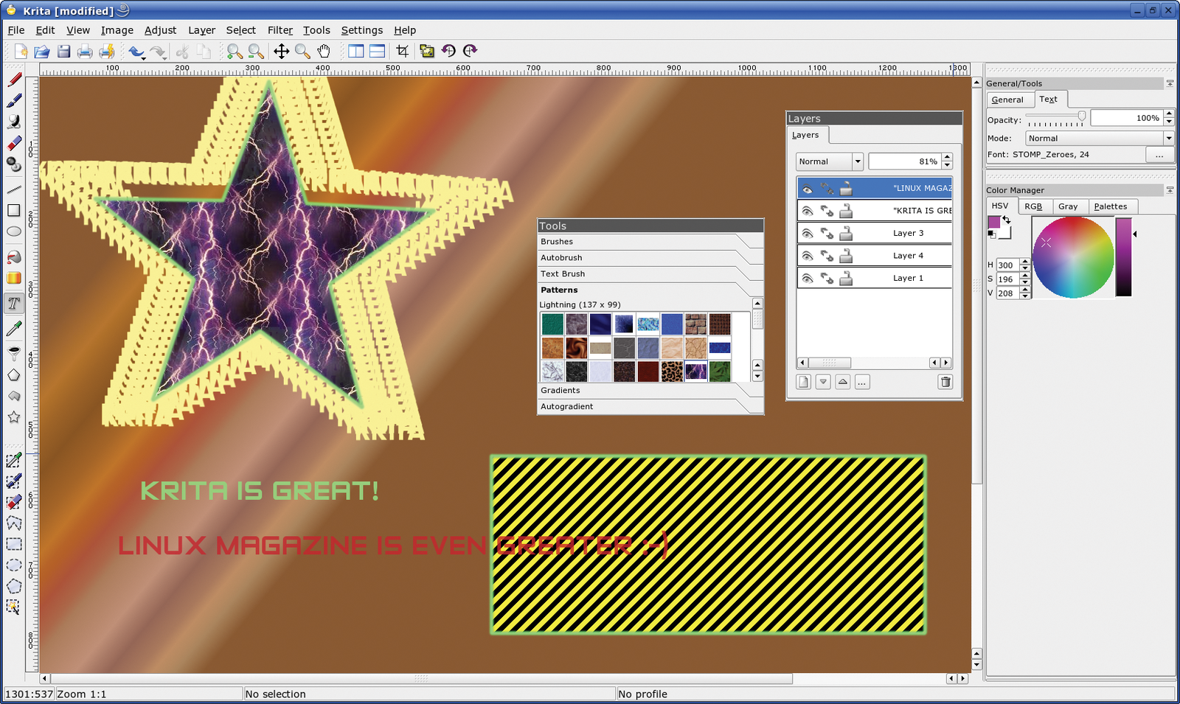Screen dimensions: 1180x704
Task: Switch to the Gray color tab
Action: 1068,206
